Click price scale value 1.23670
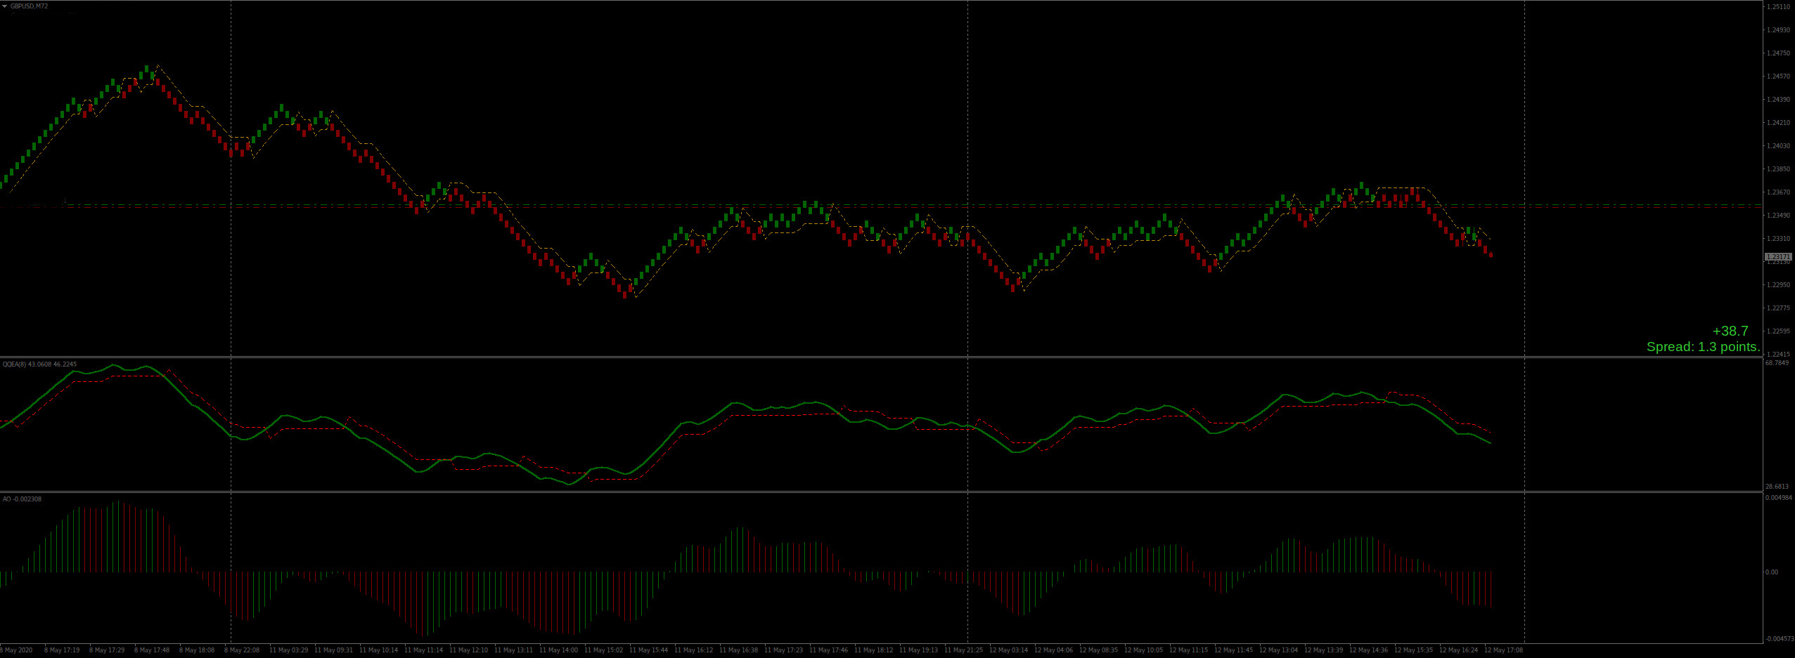 (1778, 192)
